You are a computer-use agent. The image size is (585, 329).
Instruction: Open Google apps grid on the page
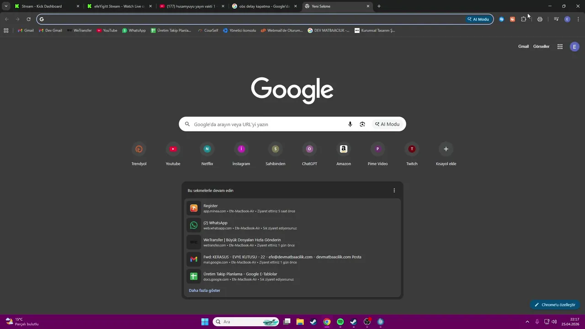click(x=560, y=47)
